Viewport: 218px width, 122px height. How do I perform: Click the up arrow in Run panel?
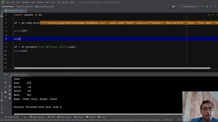coord(10,79)
